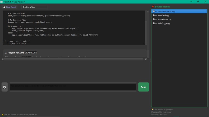Open the Time Travel button
209x117 pixels.
pyautogui.click(x=10, y=7)
